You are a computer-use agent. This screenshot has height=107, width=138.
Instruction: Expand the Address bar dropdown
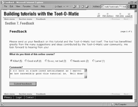click(x=127, y=7)
